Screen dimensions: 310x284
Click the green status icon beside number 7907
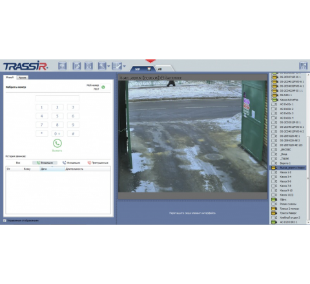(103, 87)
